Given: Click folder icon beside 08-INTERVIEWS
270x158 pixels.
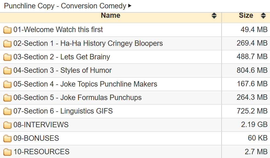Looking at the screenshot, I should pos(7,125).
